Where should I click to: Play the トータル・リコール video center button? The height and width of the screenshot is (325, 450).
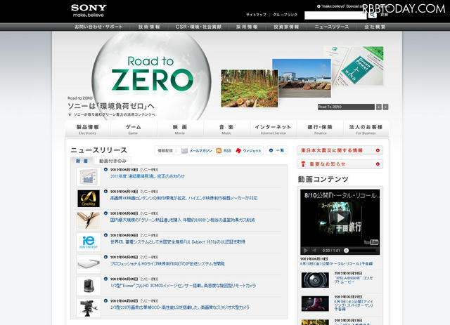(x=340, y=218)
